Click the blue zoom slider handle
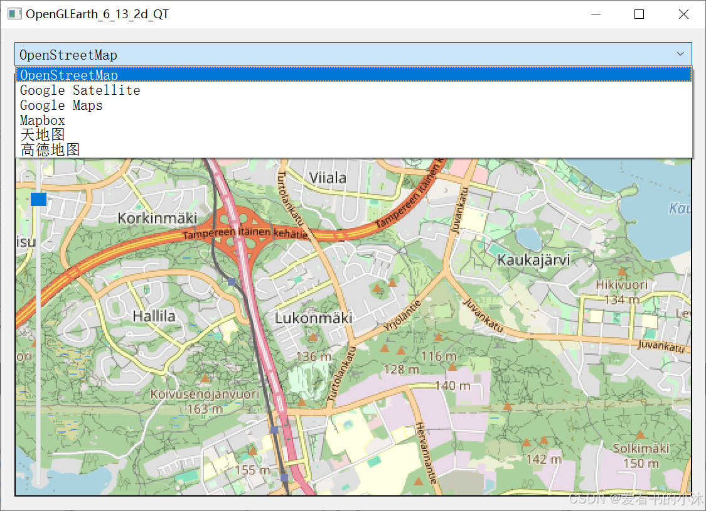Viewport: 706px width, 511px height. coord(38,199)
